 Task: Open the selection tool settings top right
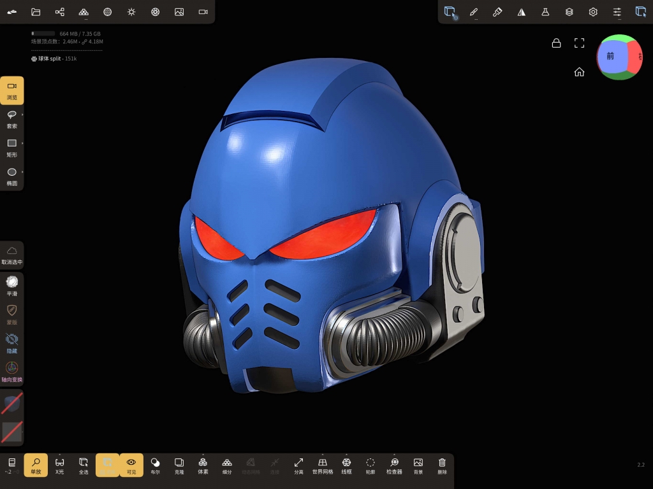450,12
